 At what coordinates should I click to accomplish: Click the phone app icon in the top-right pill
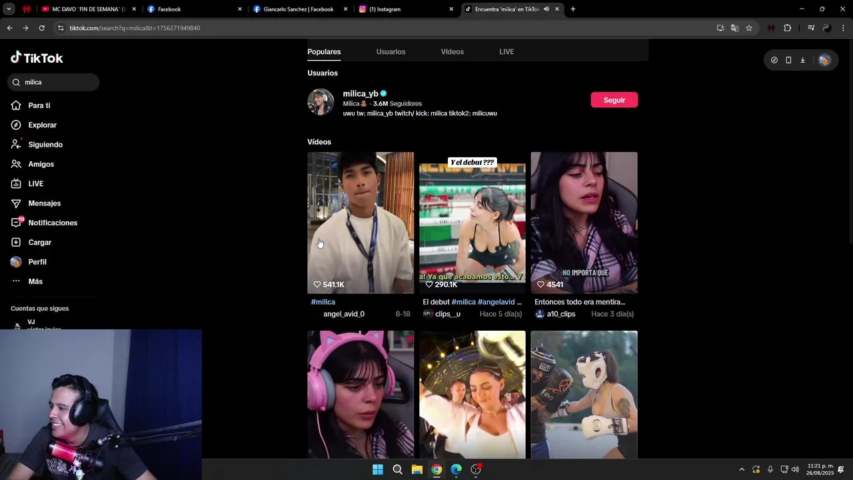(788, 60)
